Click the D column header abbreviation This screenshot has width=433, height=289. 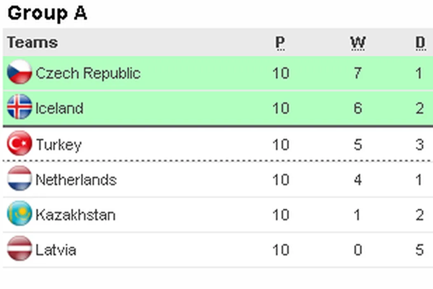tap(420, 43)
